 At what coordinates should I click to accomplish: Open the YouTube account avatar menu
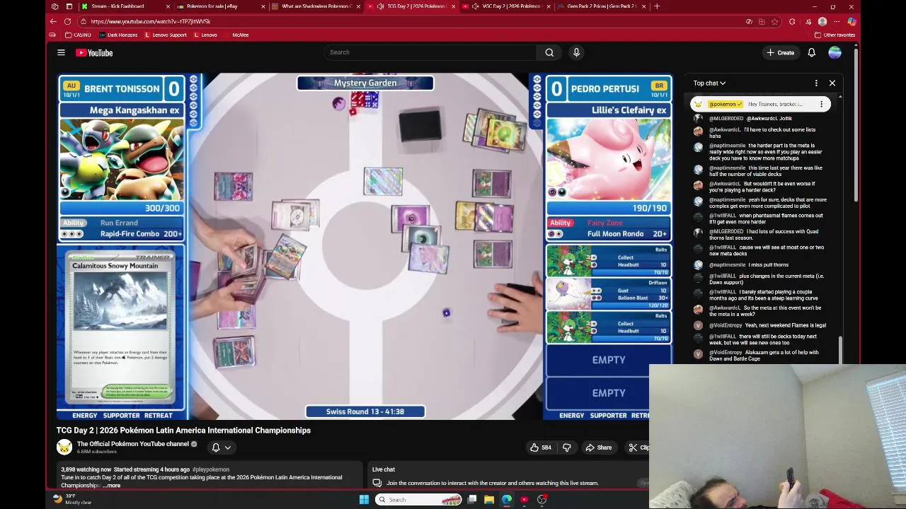pyautogui.click(x=835, y=52)
